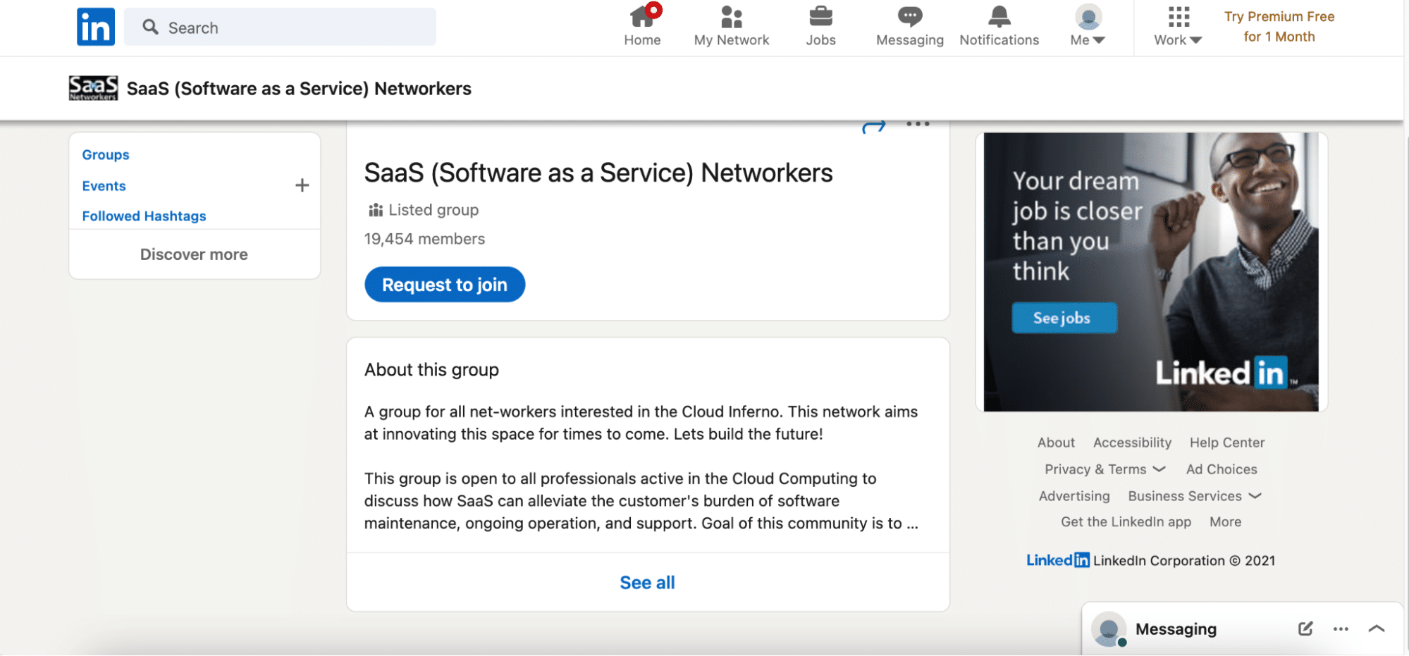Click the LinkedIn home logo icon
This screenshot has width=1409, height=656.
pos(95,27)
